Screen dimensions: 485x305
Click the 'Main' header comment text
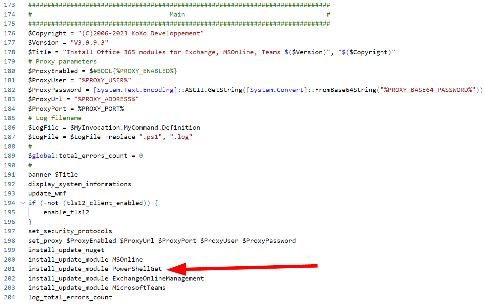[x=177, y=14]
